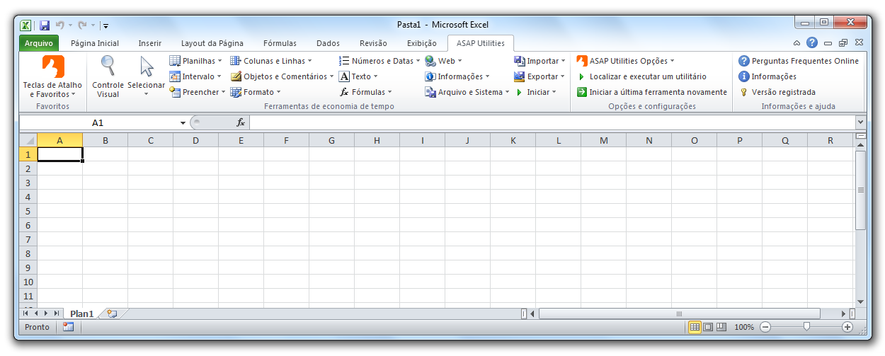Expand the Name Box dropdown arrow
The width and height of the screenshot is (885, 356).
point(183,123)
